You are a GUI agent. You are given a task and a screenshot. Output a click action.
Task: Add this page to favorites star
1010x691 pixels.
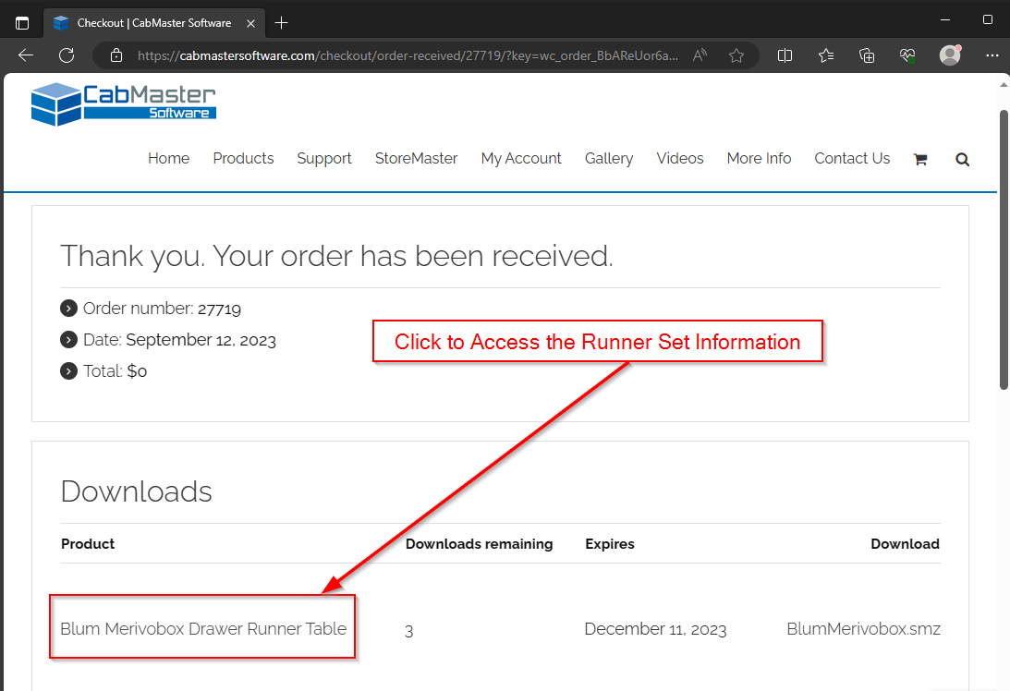[x=736, y=55]
